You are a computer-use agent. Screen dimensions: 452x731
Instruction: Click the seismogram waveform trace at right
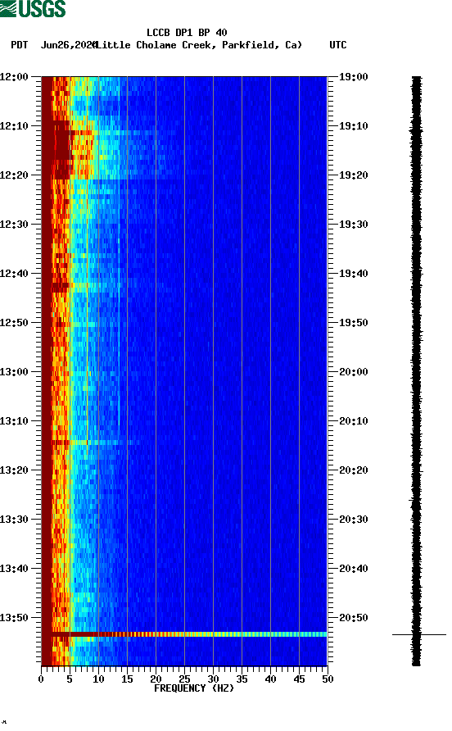point(416,371)
